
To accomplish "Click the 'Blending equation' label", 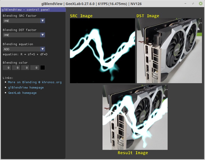I will click(x=18, y=44).
